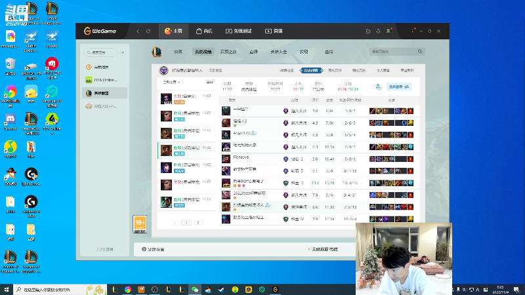This screenshot has width=525, height=295.
Task: Select the FIFA Online entry in the sidebar
Action: pyautogui.click(x=104, y=80)
